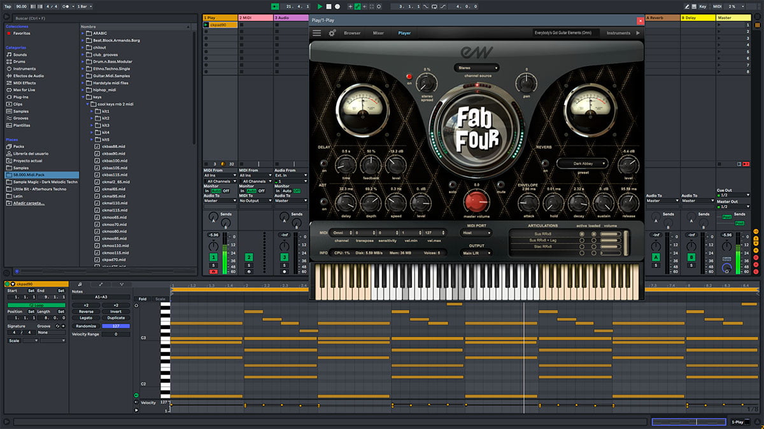Select the Plug-Ins category

(21, 97)
